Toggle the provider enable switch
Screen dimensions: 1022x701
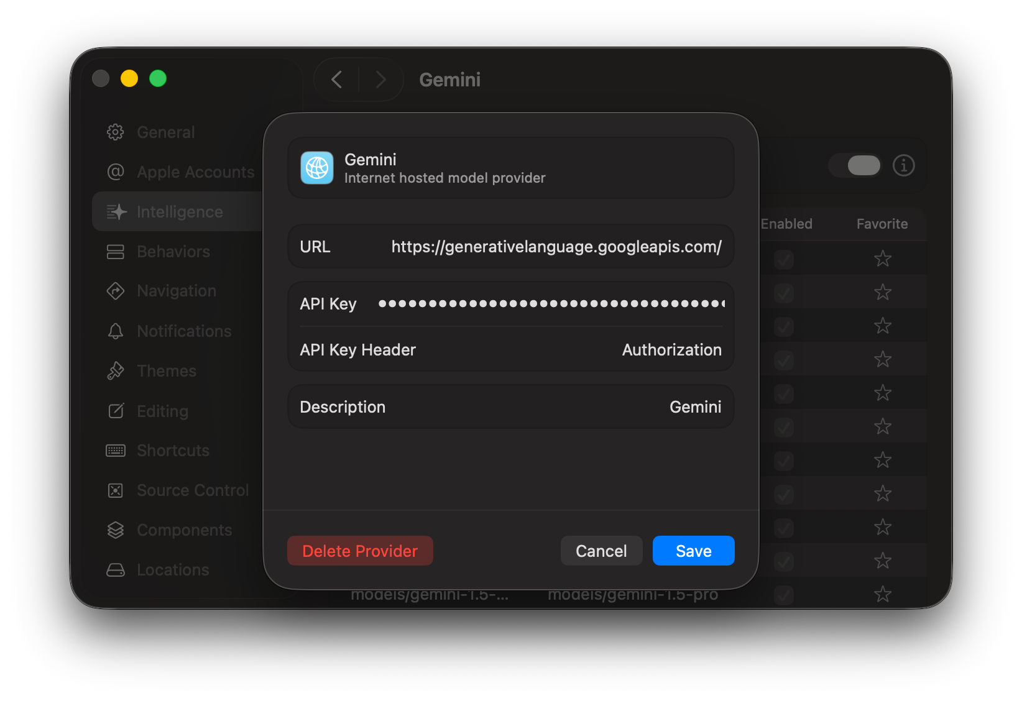(855, 165)
